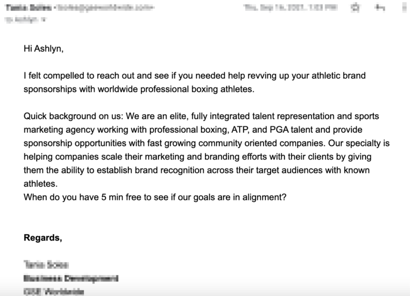Click the 'Quick background on us' text

(73, 116)
